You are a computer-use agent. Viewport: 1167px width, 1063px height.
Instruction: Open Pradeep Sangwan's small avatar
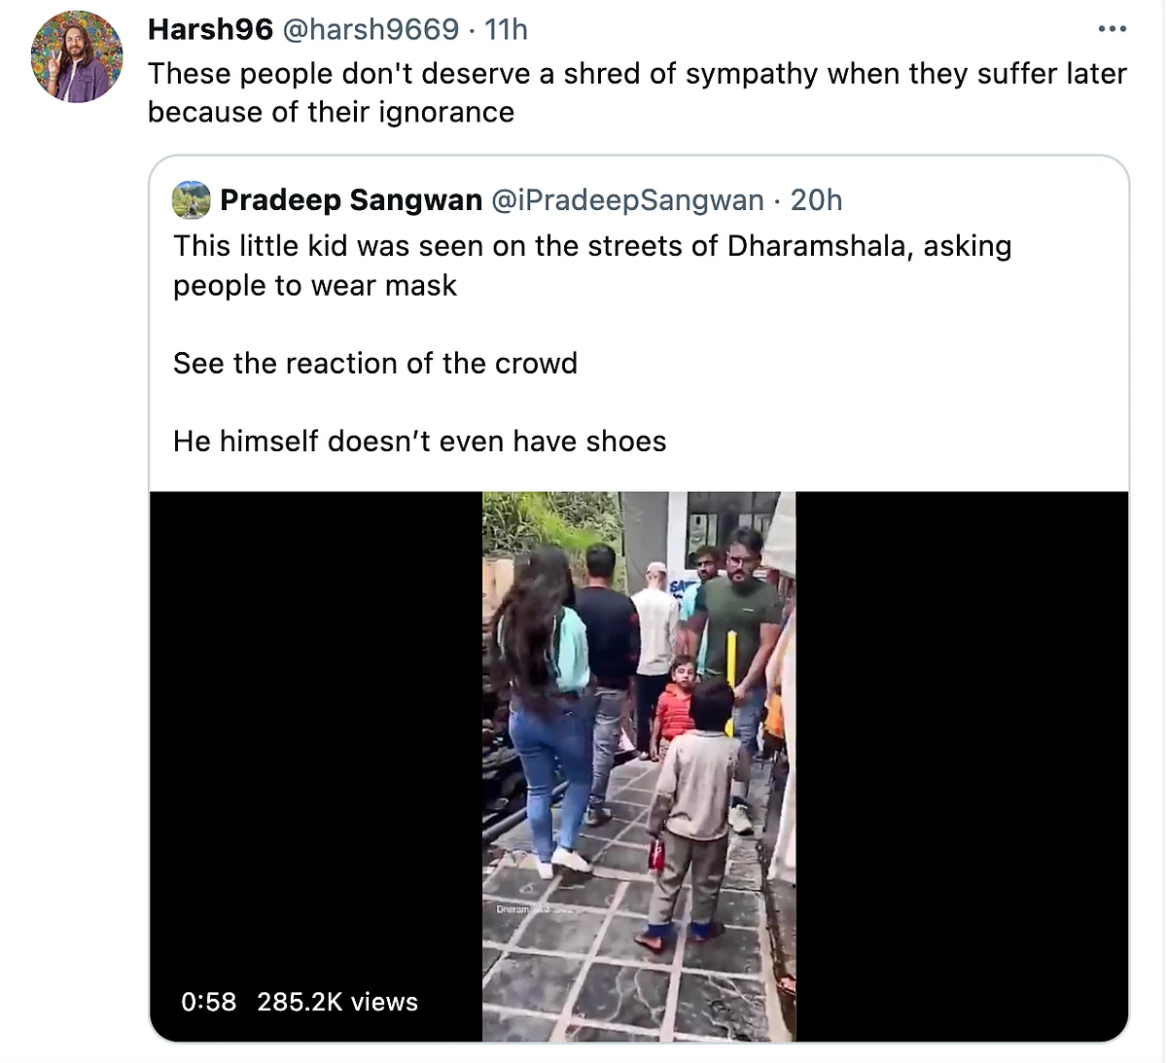(192, 199)
